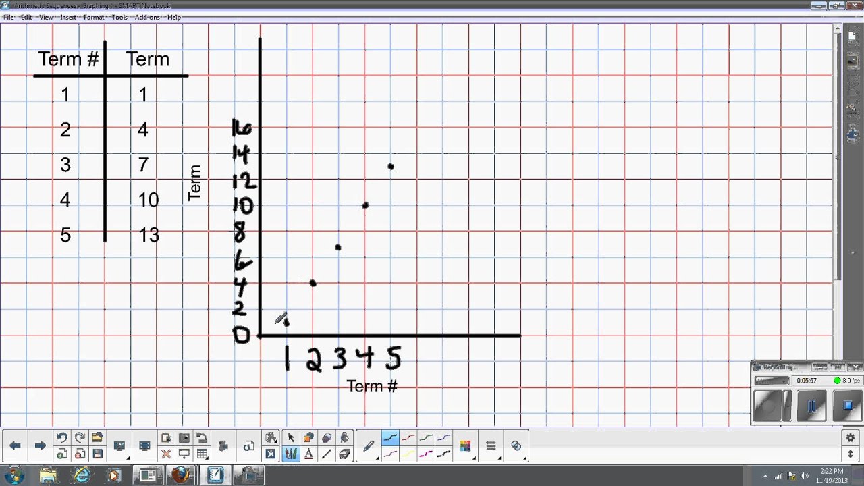Click the full screen display icon
The width and height of the screenshot is (864, 486).
144,446
